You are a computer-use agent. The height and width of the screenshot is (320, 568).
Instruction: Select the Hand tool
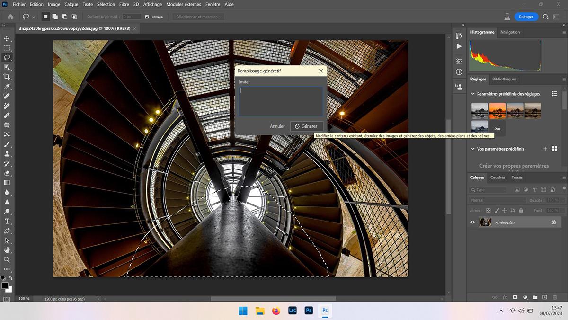tap(7, 249)
